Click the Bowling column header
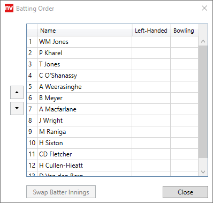Image resolution: width=213 pixels, height=203 pixels. click(184, 31)
